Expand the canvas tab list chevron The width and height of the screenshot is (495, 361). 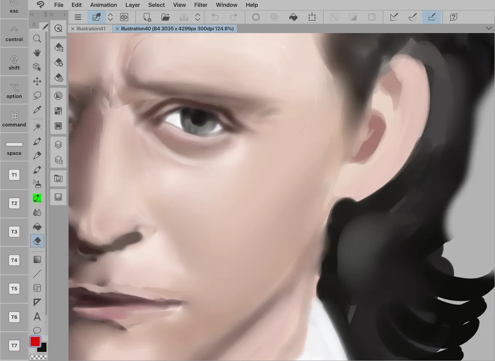point(489,29)
